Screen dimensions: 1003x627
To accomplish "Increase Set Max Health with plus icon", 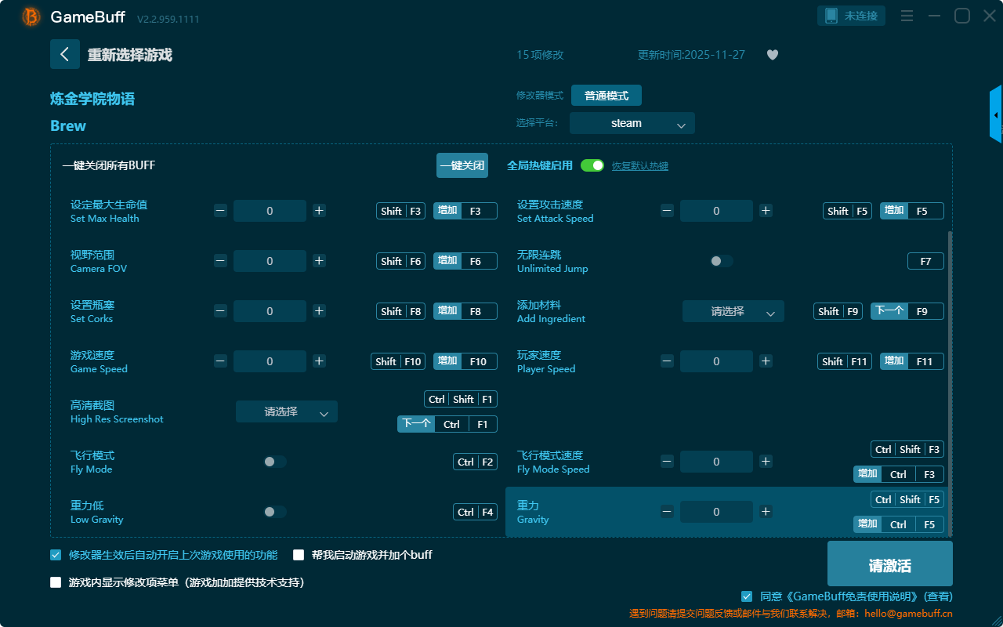I will 319,211.
